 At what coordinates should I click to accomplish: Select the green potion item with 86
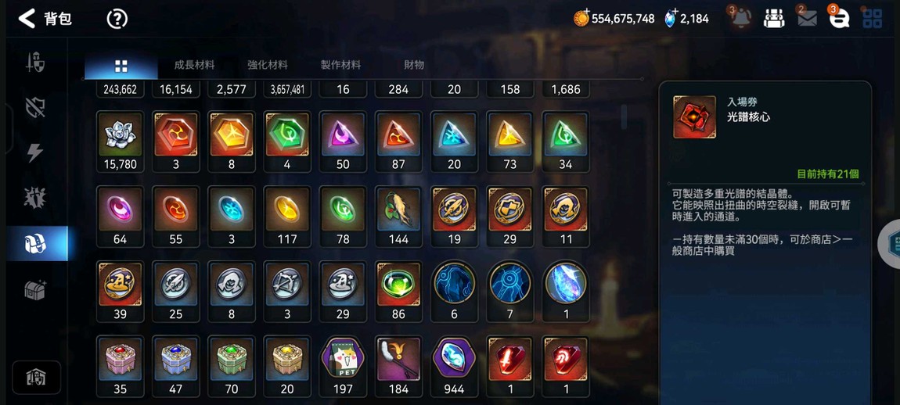398,292
